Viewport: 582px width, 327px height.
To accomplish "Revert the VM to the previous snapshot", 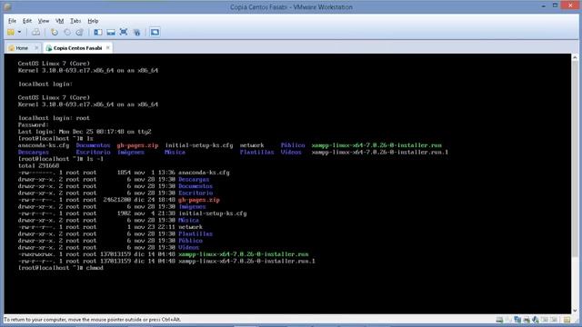I will [x=67, y=33].
